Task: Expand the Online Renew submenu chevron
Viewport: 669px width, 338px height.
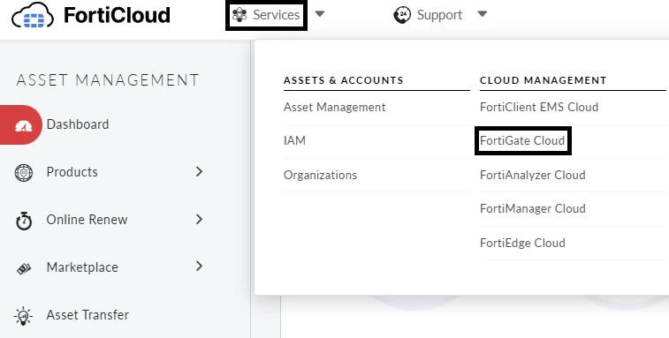Action: 199,219
